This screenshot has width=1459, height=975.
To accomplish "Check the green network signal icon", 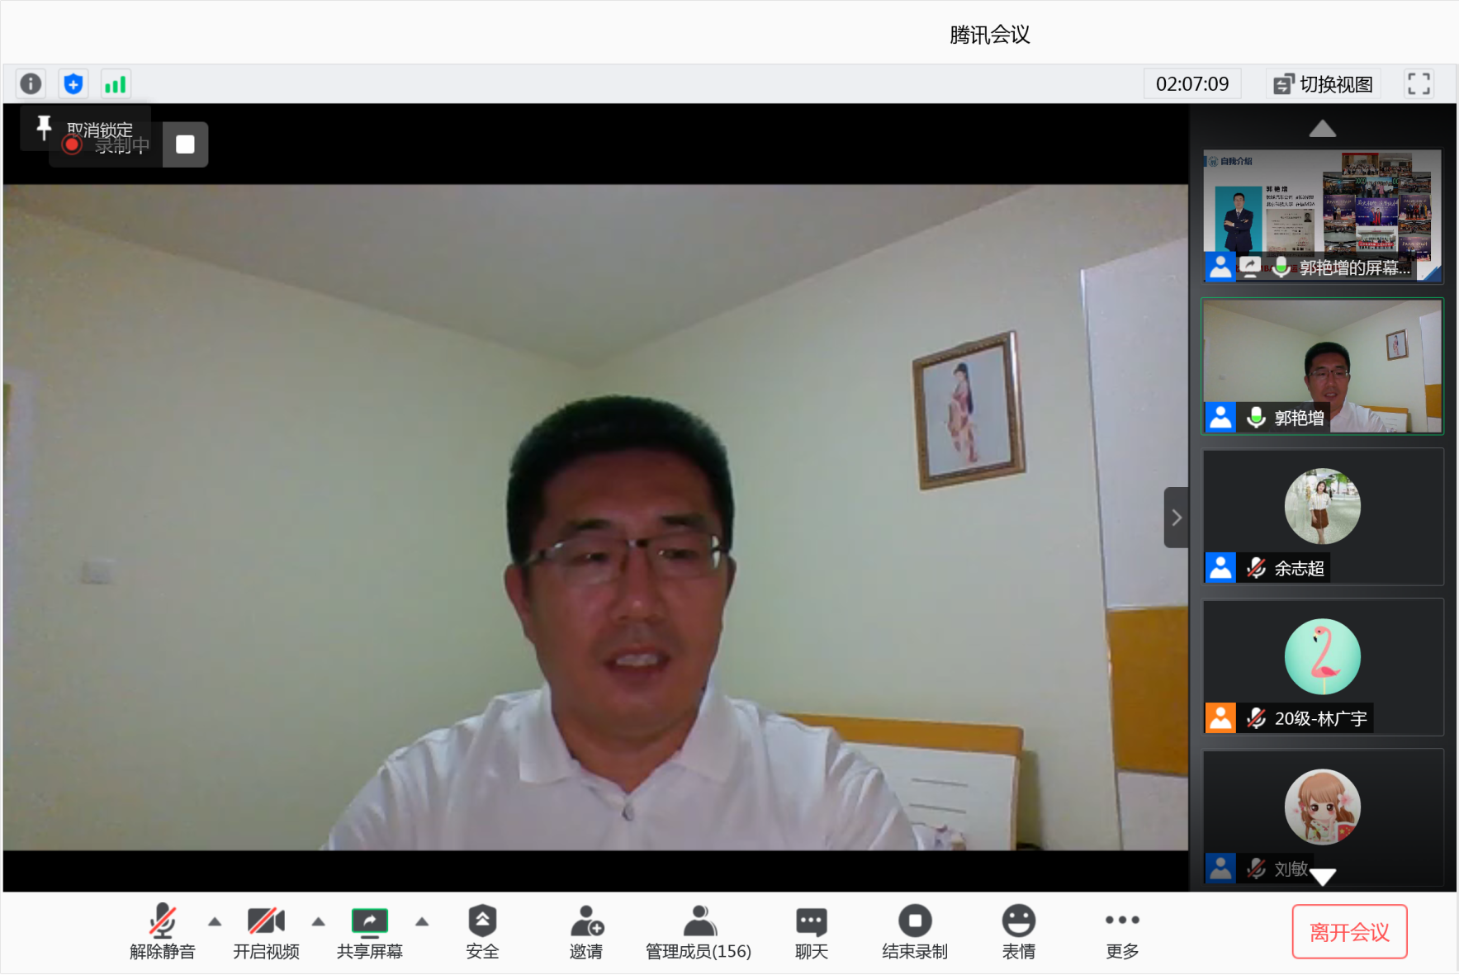I will (116, 83).
